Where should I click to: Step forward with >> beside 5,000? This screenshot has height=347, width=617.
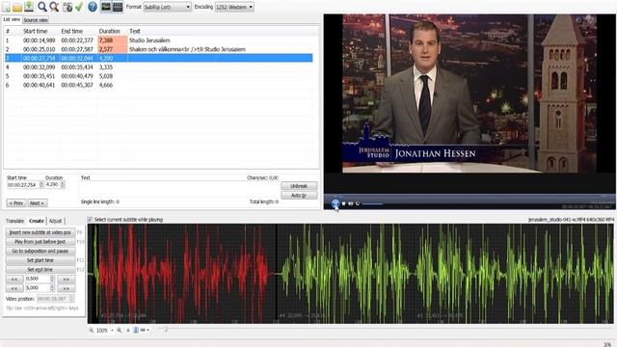point(67,288)
